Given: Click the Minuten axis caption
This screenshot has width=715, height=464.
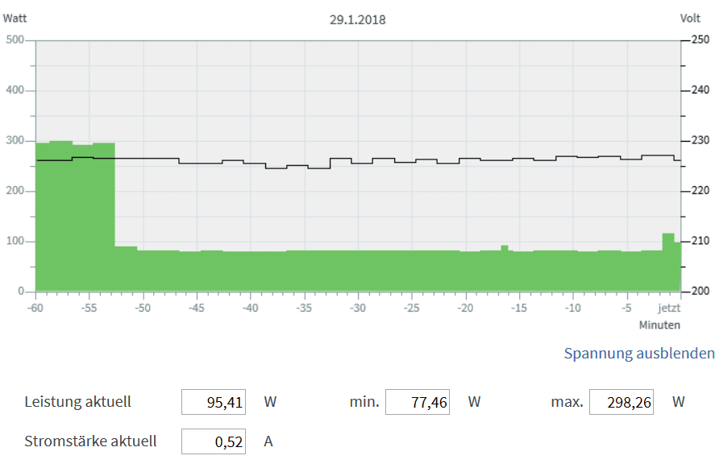Looking at the screenshot, I should point(659,325).
